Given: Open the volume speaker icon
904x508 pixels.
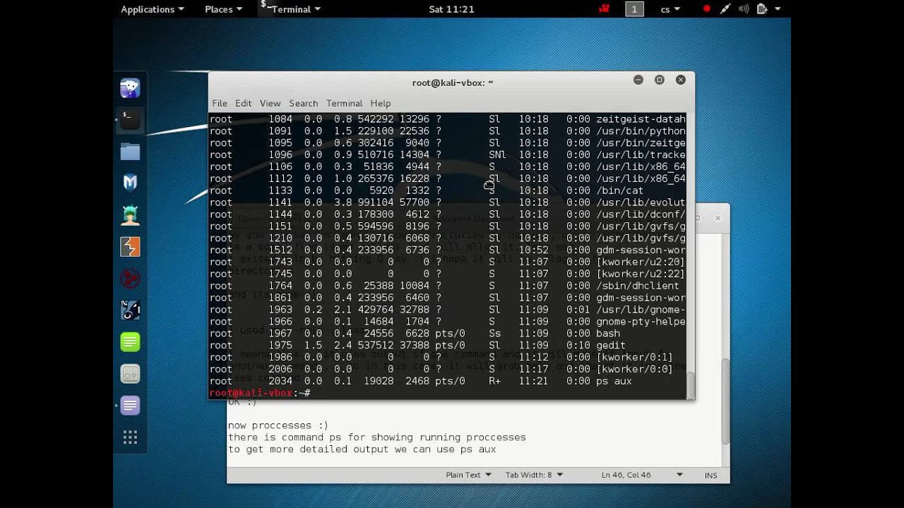Looking at the screenshot, I should coord(743,9).
